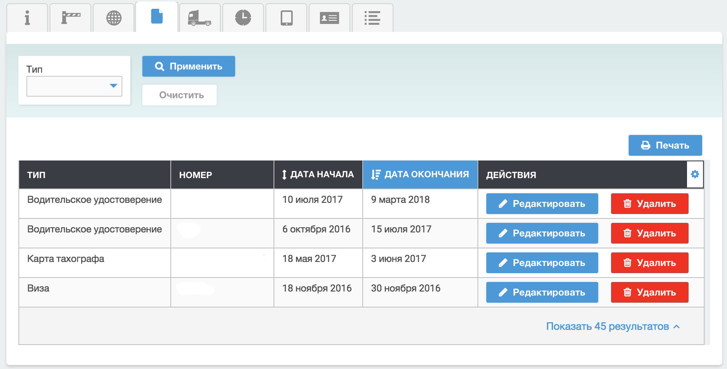Image resolution: width=727 pixels, height=369 pixels.
Task: Edit the Карта тахографа row
Action: [x=542, y=263]
